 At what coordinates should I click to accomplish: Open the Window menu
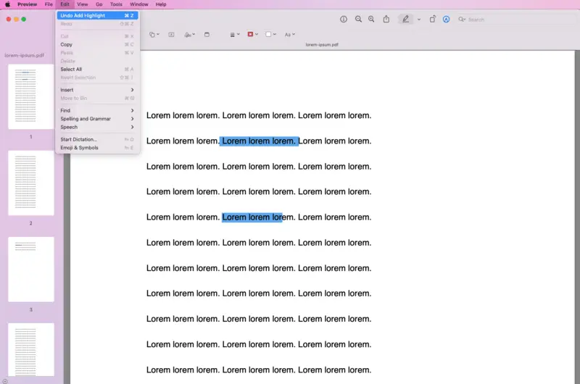(138, 4)
